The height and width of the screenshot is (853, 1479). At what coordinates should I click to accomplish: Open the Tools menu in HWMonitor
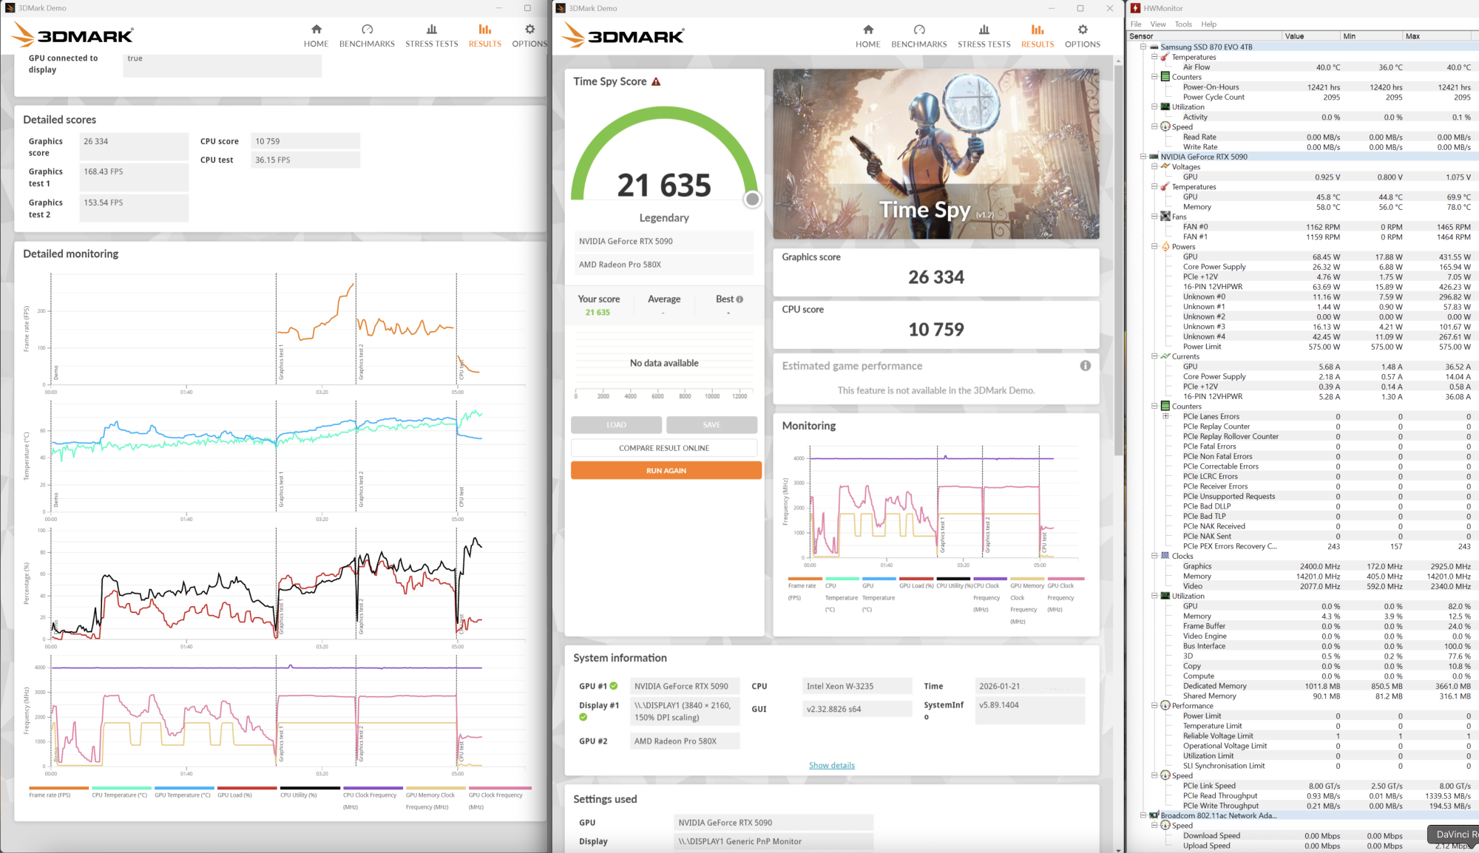[x=1183, y=24]
